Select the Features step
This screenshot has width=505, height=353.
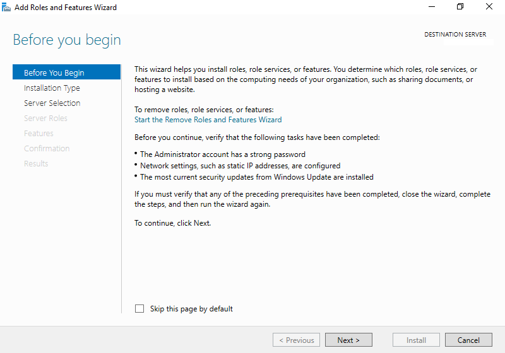click(x=39, y=133)
